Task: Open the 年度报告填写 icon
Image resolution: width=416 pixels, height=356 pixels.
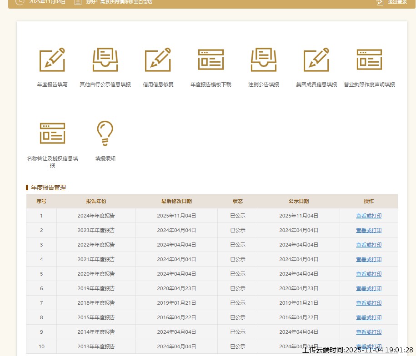Action: pos(52,60)
